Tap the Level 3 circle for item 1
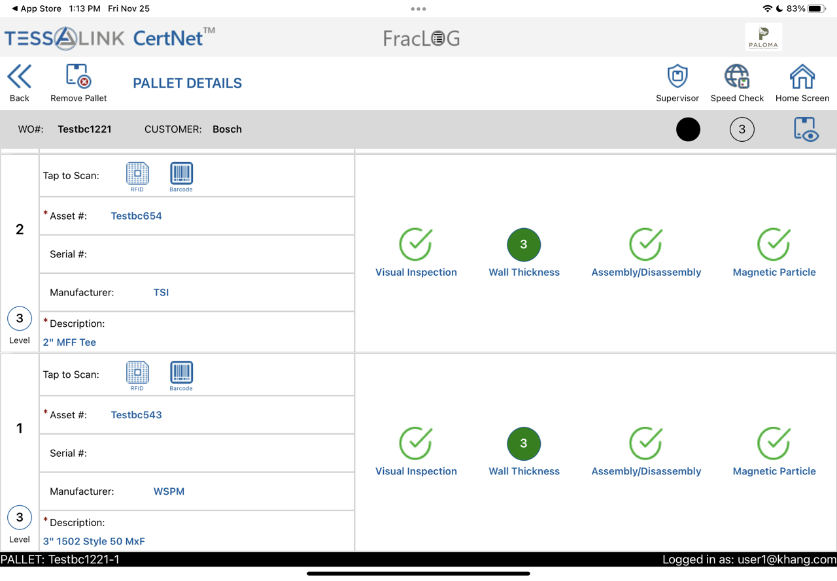Image resolution: width=837 pixels, height=581 pixels. 20,518
